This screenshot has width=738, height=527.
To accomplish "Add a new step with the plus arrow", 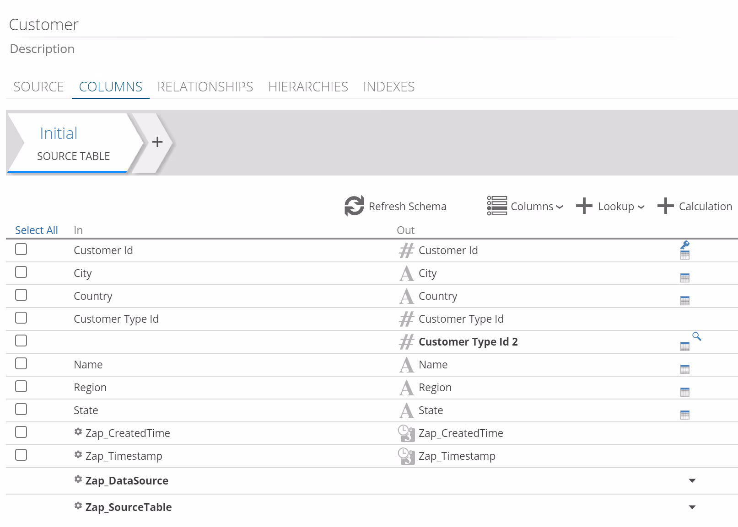I will 157,142.
